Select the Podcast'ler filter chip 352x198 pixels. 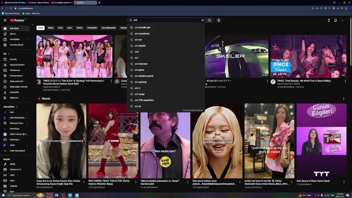[x=92, y=28]
